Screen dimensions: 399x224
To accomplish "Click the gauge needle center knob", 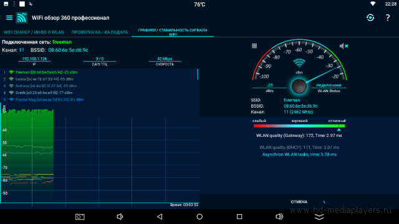I will click(x=299, y=86).
